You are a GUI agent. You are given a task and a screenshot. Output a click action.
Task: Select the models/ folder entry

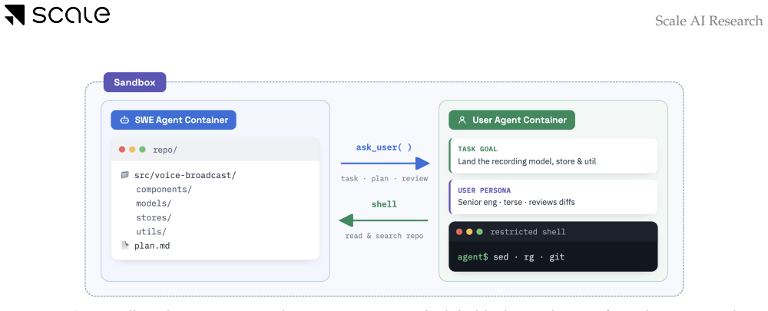pyautogui.click(x=154, y=203)
